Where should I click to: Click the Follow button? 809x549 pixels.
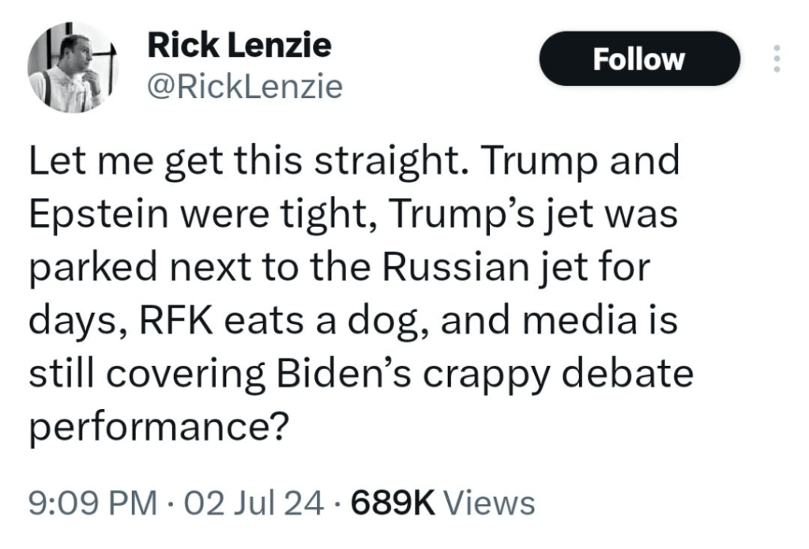point(639,59)
